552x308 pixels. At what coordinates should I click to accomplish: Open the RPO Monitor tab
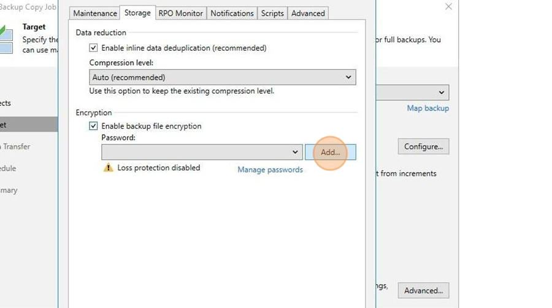coord(180,13)
